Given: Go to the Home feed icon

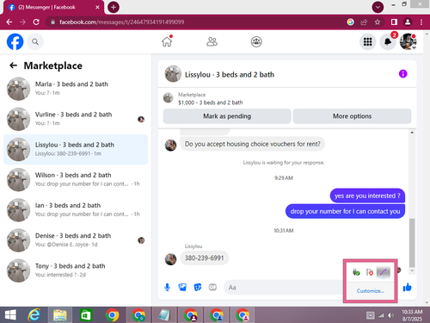Looking at the screenshot, I should click(167, 41).
